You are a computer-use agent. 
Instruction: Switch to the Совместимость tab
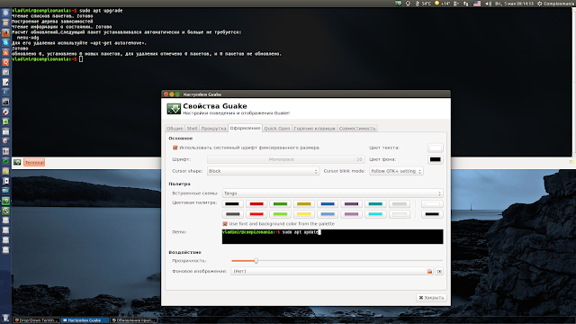(x=357, y=128)
